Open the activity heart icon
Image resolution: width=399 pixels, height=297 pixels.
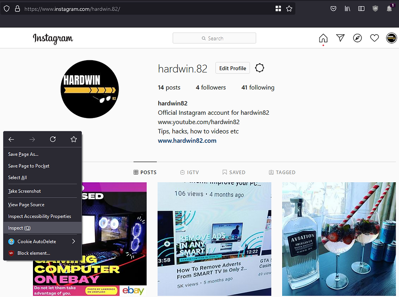click(x=374, y=38)
